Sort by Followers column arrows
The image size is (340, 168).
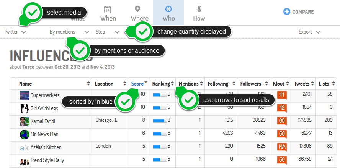pyautogui.click(x=266, y=84)
